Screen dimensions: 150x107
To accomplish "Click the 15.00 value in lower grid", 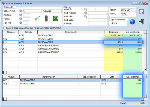I will click(x=133, y=80).
